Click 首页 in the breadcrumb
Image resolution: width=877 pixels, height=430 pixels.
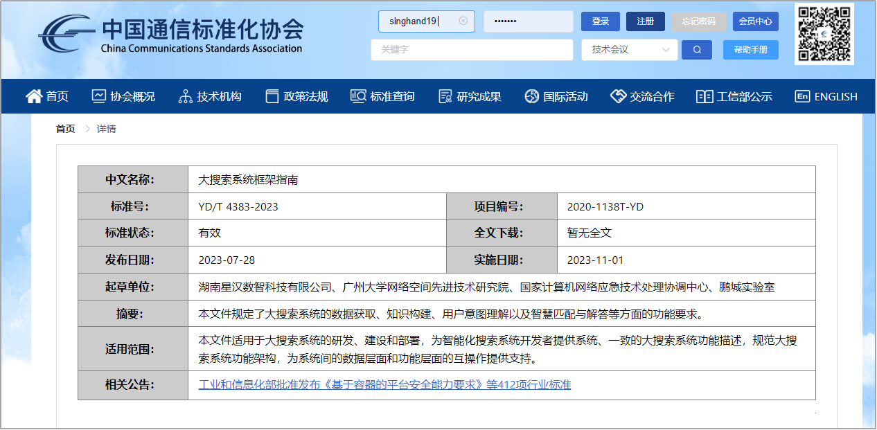(66, 129)
